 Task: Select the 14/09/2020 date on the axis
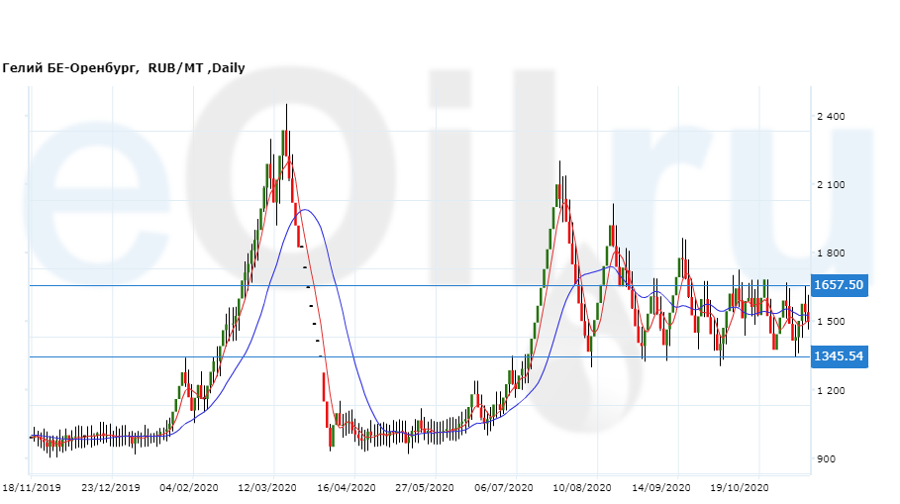pyautogui.click(x=661, y=488)
